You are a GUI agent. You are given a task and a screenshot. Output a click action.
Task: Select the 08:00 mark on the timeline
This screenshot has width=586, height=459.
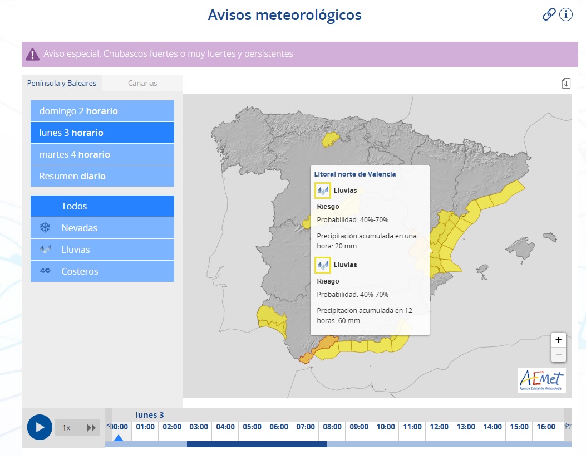click(x=332, y=427)
